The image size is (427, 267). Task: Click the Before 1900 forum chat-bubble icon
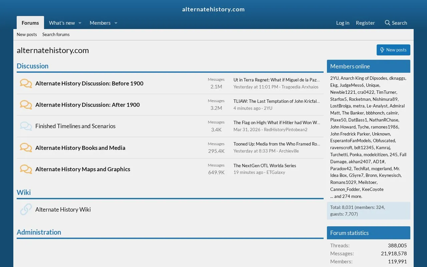pyautogui.click(x=26, y=83)
